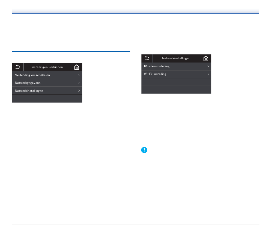The image size is (271, 230).
Task: Expand chevron beside Netwerkinstellingen row
Action: pos(79,91)
